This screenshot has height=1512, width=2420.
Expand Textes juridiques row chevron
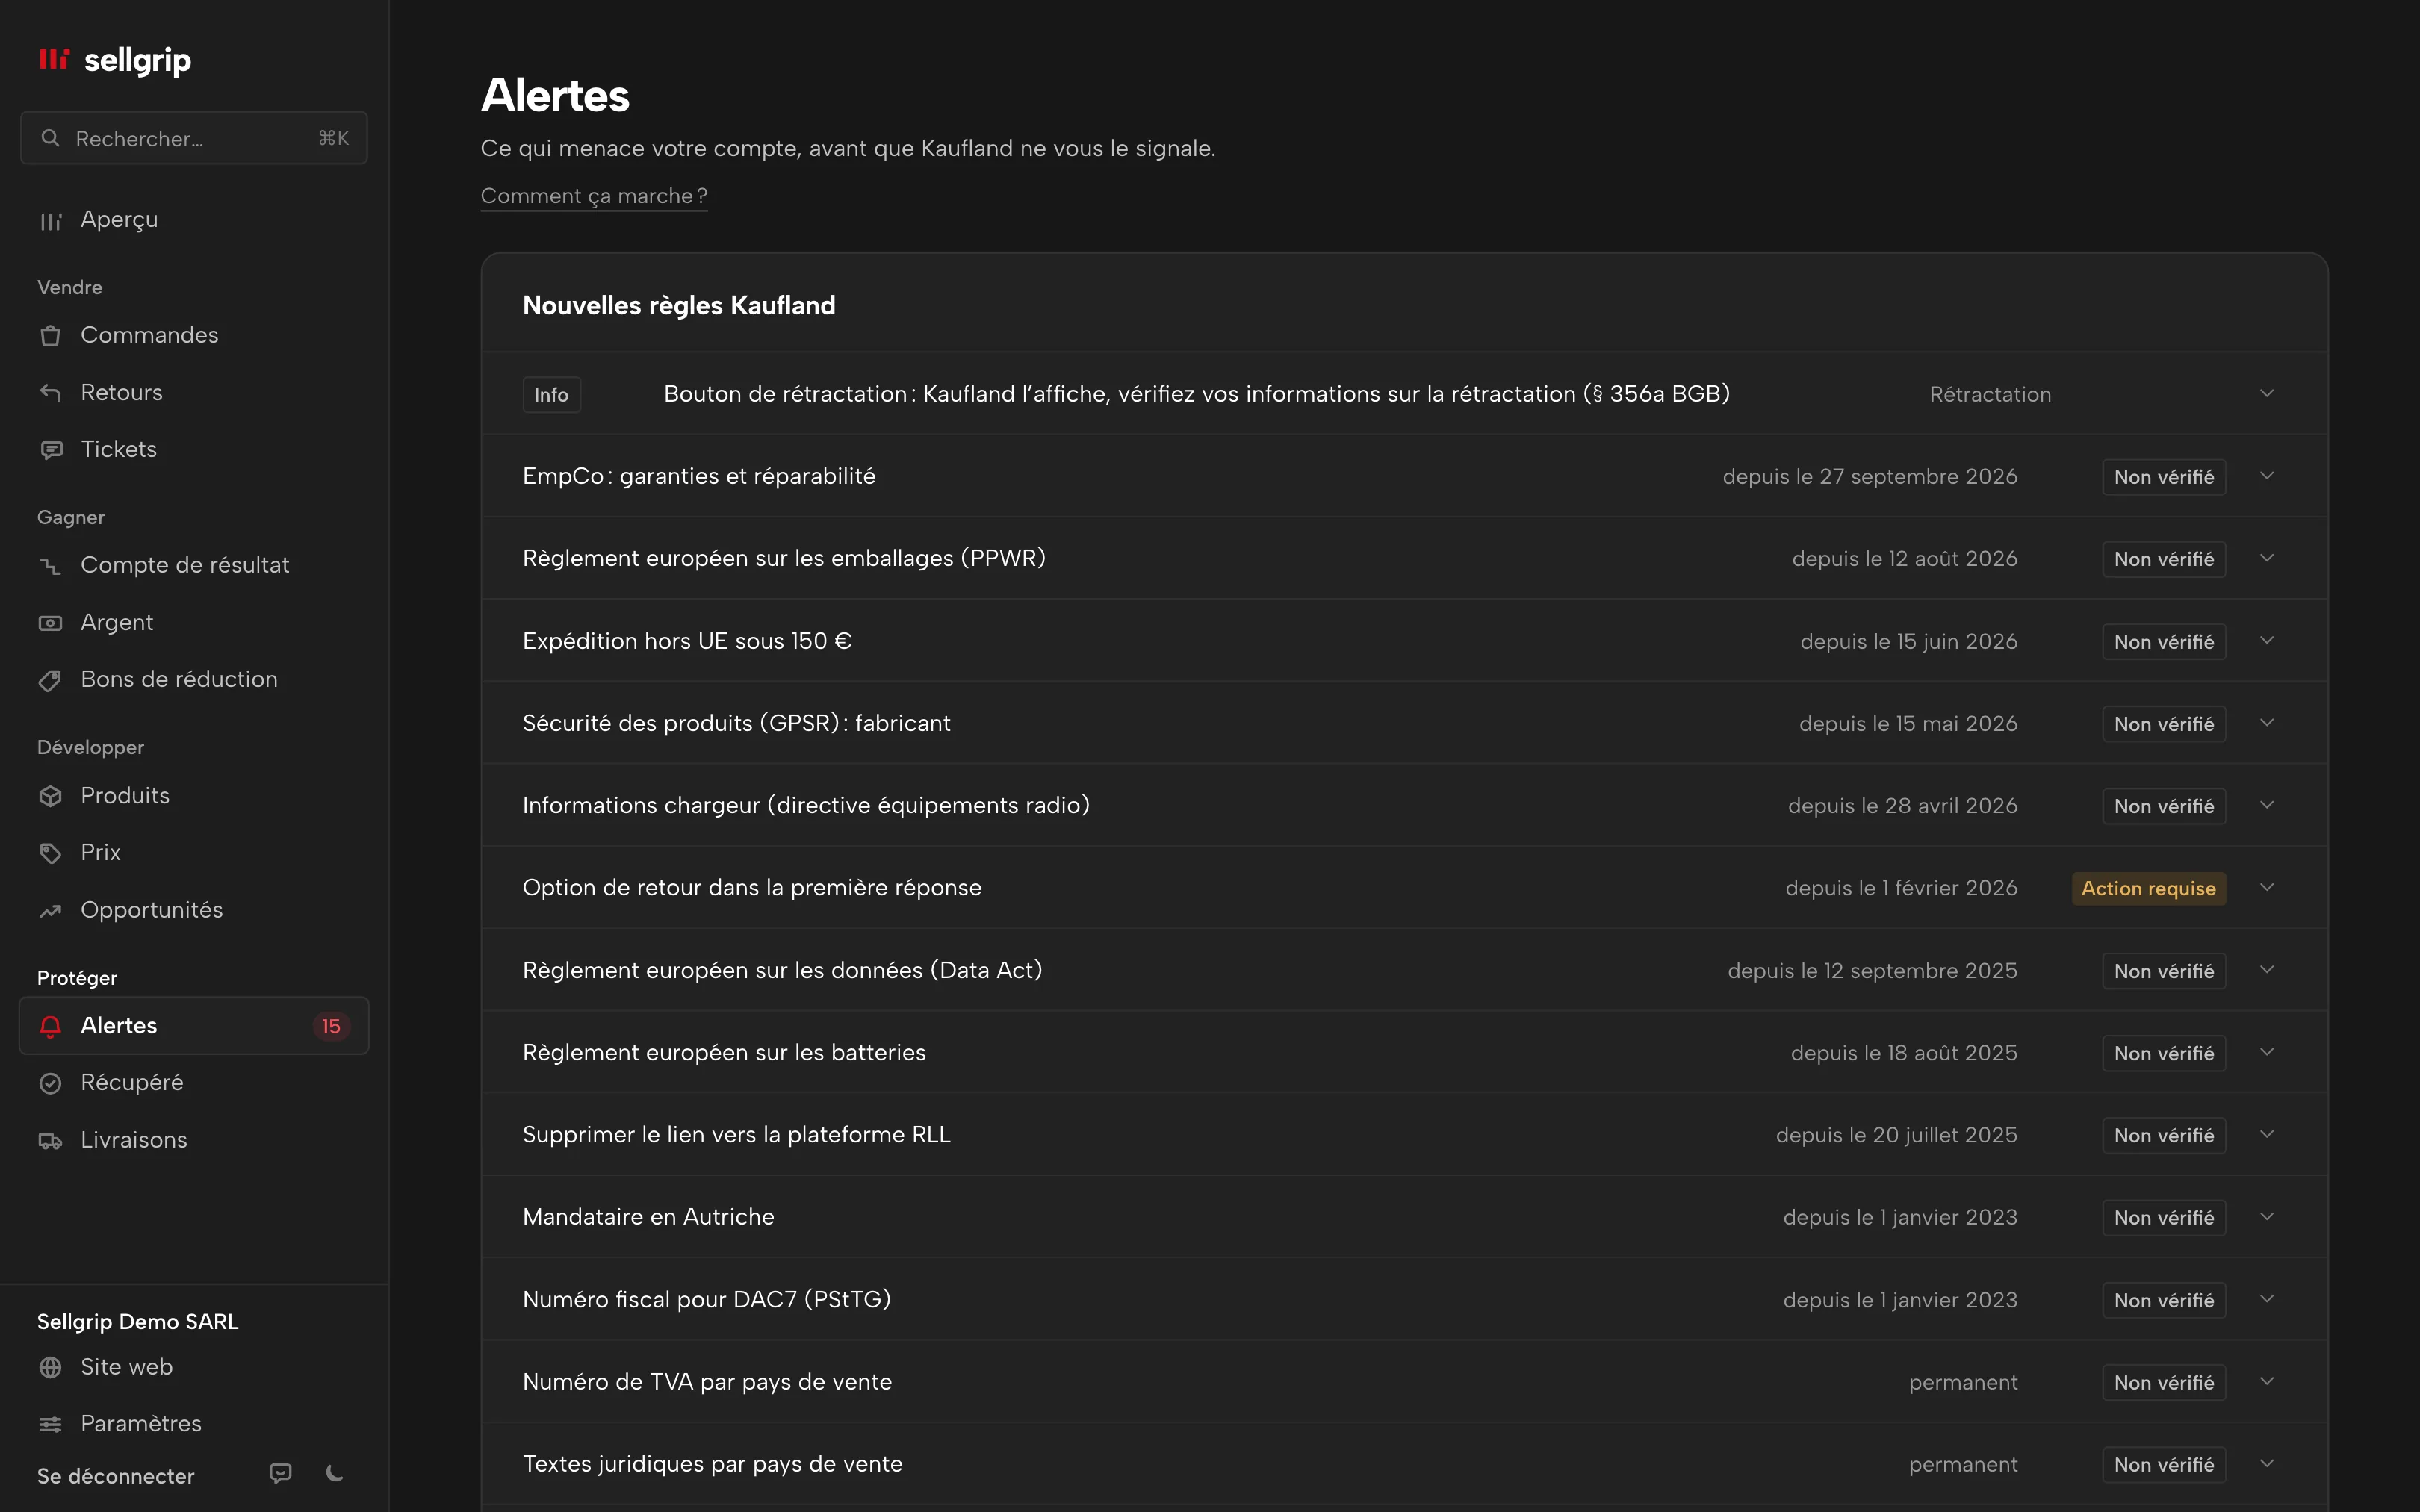coord(2267,1463)
